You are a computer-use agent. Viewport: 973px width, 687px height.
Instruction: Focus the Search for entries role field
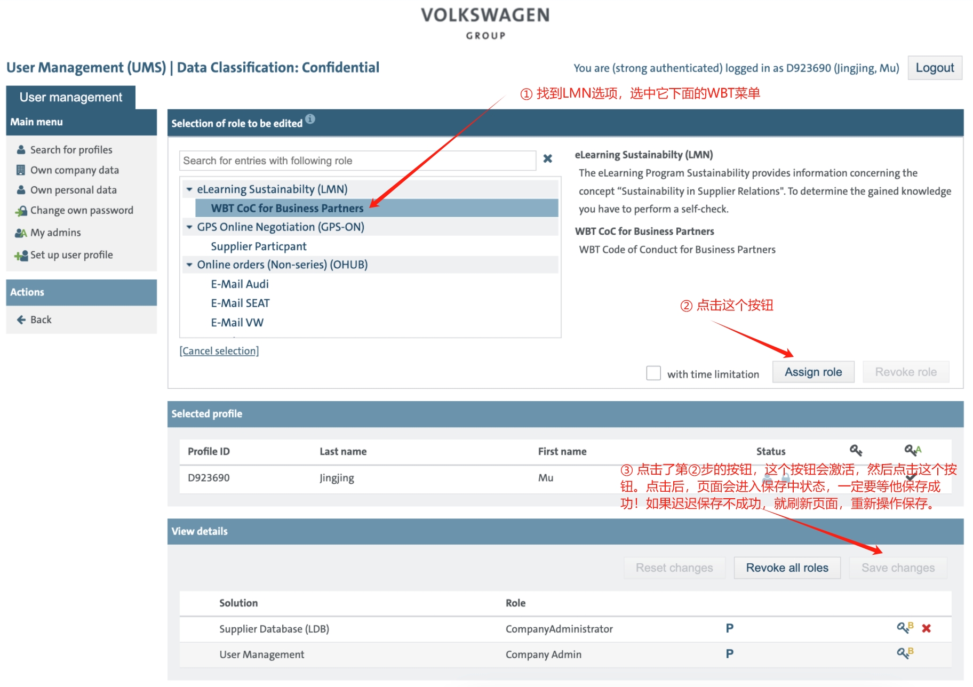coord(357,161)
